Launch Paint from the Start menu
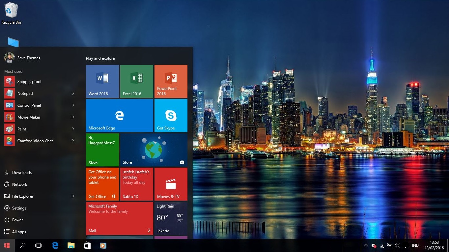 coord(22,129)
